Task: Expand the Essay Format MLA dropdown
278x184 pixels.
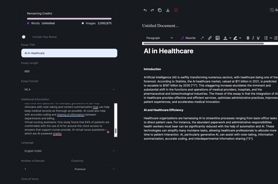Action: click(69, 89)
